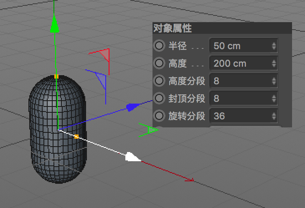Click the 半径 label
This screenshot has height=208, width=305.
tap(178, 46)
